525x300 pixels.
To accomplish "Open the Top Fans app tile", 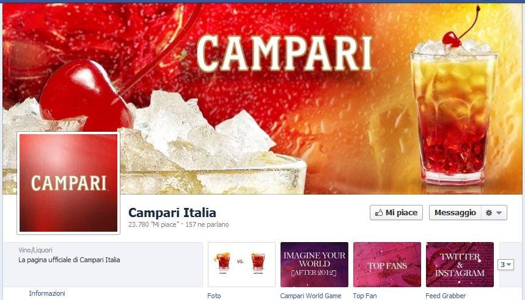I will pyautogui.click(x=387, y=265).
